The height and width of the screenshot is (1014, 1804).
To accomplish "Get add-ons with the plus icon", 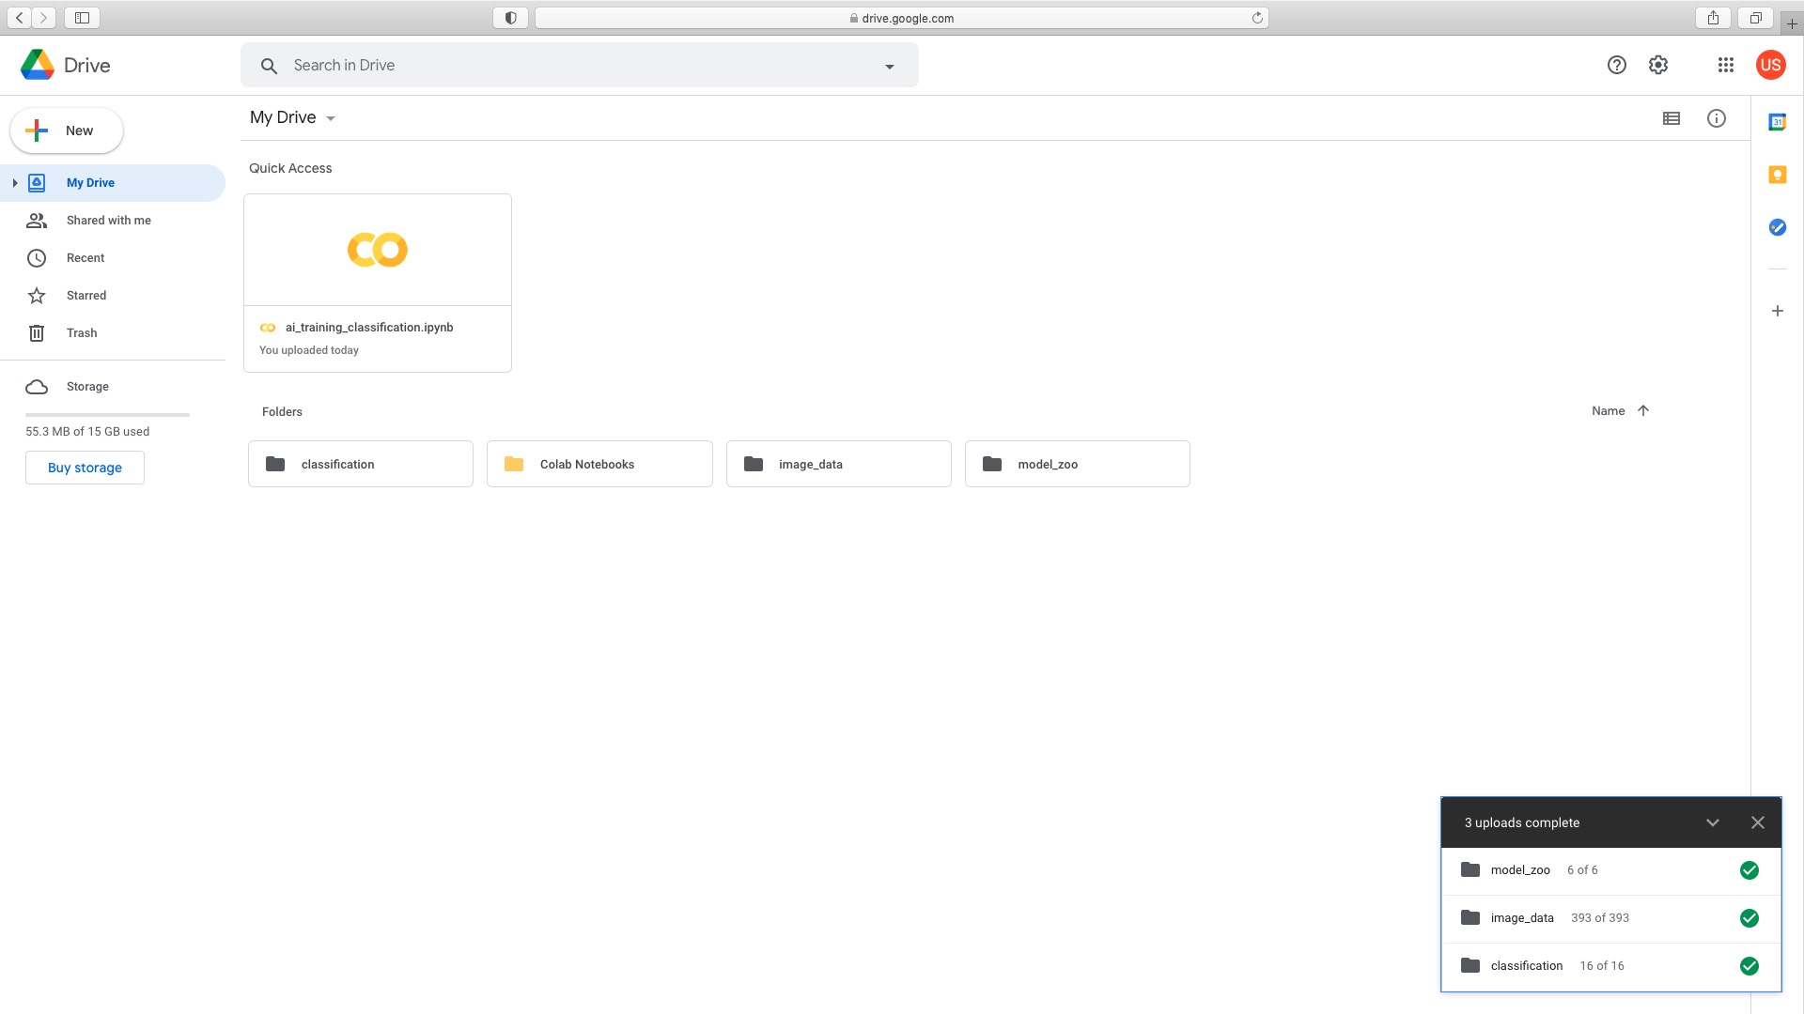I will click(1777, 311).
